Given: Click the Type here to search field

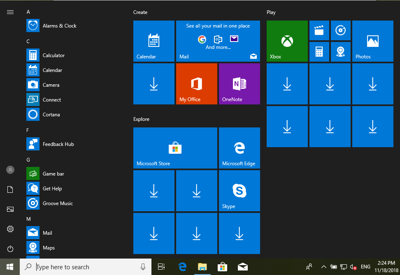Looking at the screenshot, I should coord(82,267).
